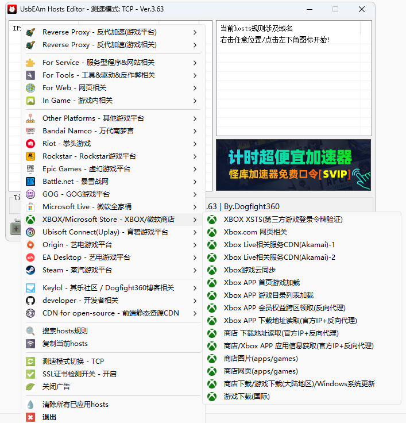Expand arrow on Steam - 蒸汽游戏平台 row
406x423 pixels.
[x=195, y=270]
